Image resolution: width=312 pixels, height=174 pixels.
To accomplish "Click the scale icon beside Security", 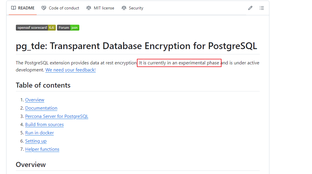I will (x=124, y=8).
